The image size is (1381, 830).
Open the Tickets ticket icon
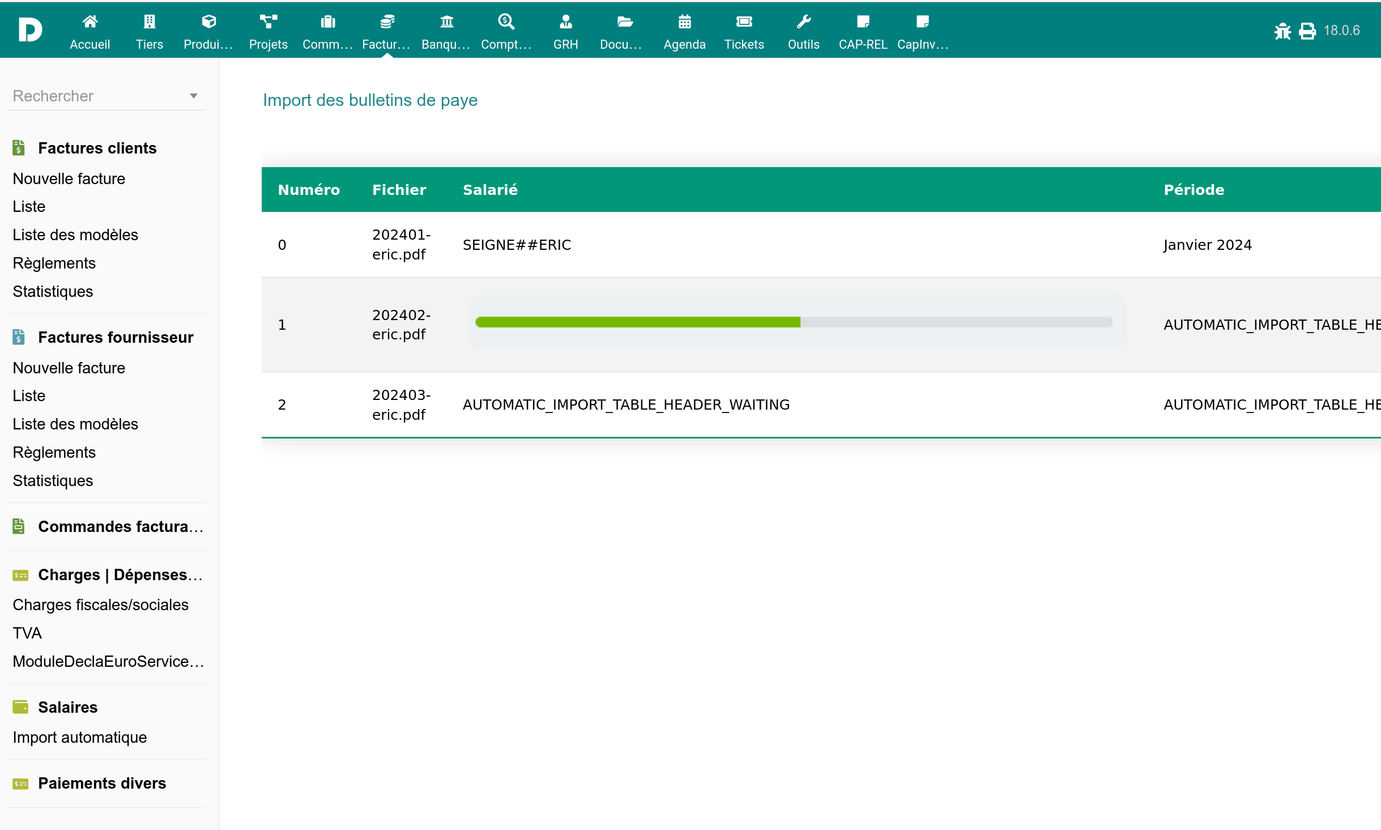click(x=744, y=22)
